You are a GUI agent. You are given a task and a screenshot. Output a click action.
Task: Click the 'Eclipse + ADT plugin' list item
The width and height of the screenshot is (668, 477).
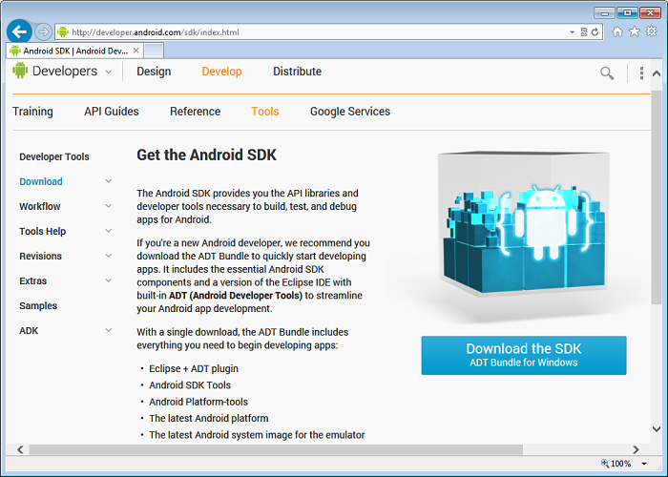tap(194, 368)
